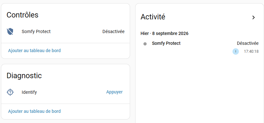
Task: Click the gray state dot in Activité
Action: click(x=145, y=44)
